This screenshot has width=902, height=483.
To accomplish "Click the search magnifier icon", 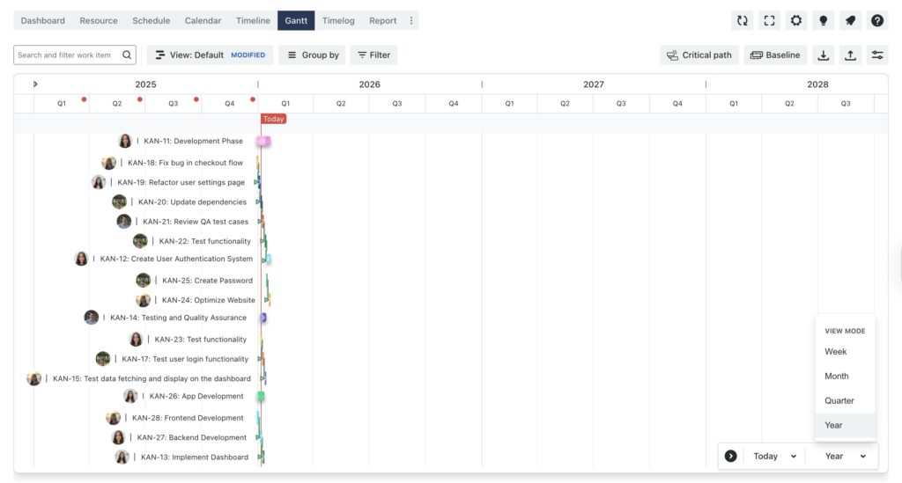I will click(x=127, y=55).
